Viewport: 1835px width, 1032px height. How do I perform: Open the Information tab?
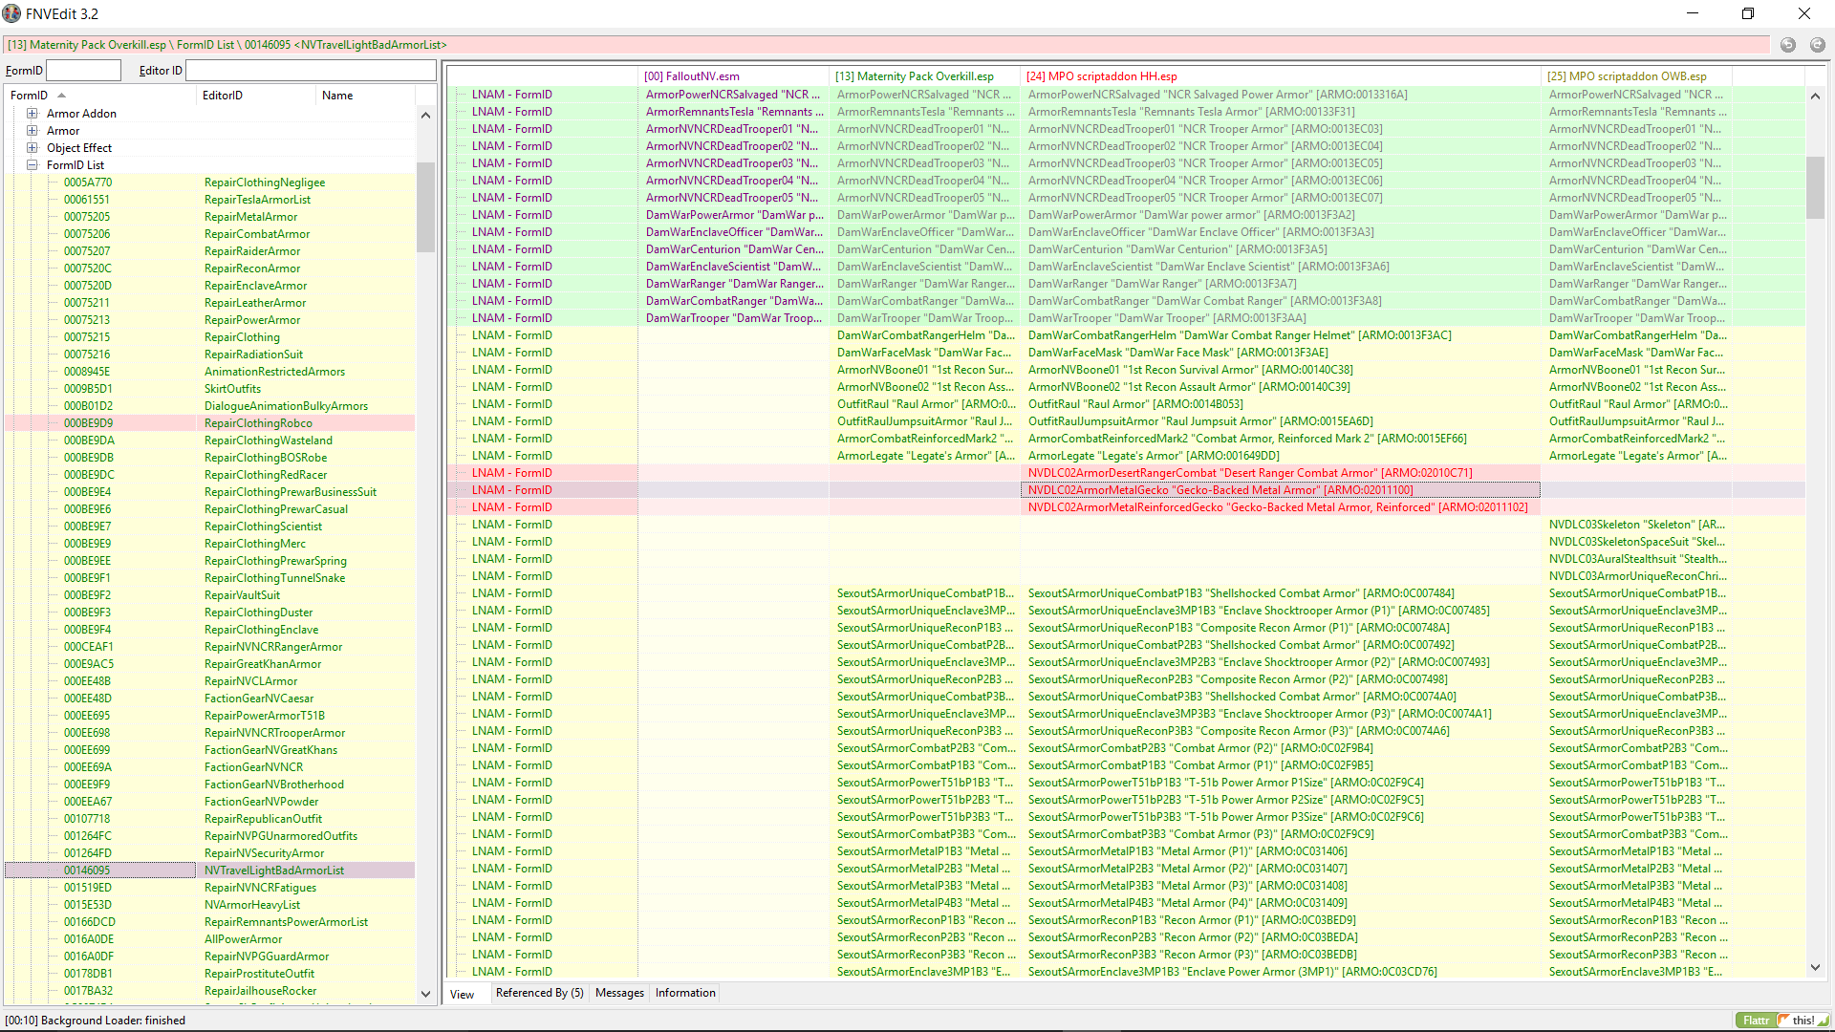(684, 993)
